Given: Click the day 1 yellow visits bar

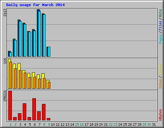Looking at the screenshot, I should coord(9,74).
